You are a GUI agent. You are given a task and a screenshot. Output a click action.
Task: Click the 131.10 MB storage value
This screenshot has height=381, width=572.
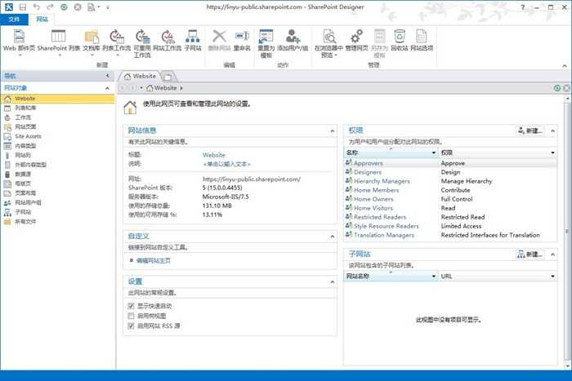pyautogui.click(x=217, y=206)
